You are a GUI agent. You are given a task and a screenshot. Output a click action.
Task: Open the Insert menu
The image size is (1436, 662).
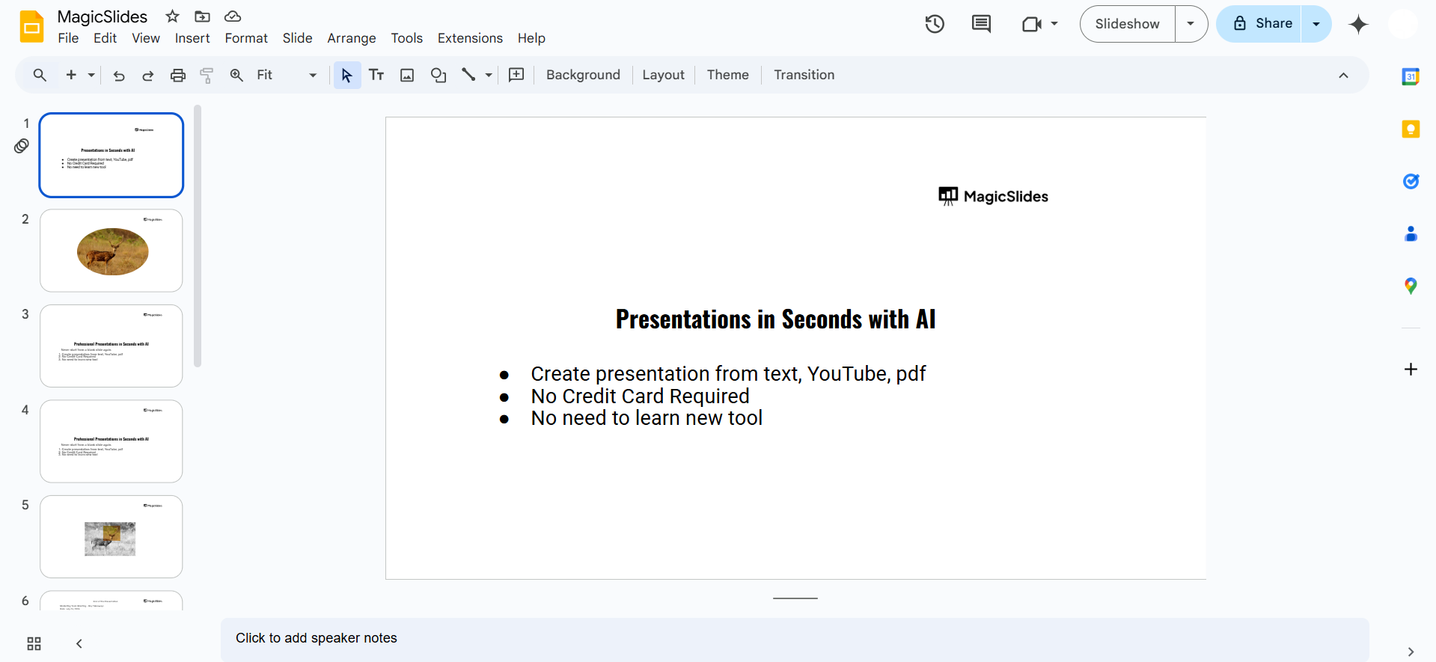coord(192,38)
